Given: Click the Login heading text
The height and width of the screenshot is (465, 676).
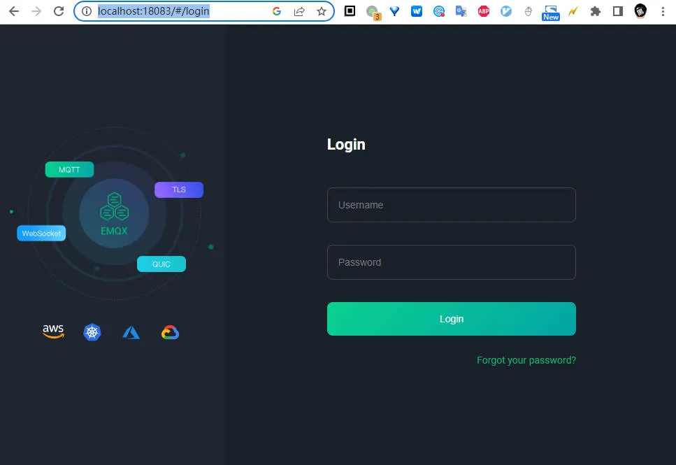Looking at the screenshot, I should [346, 145].
